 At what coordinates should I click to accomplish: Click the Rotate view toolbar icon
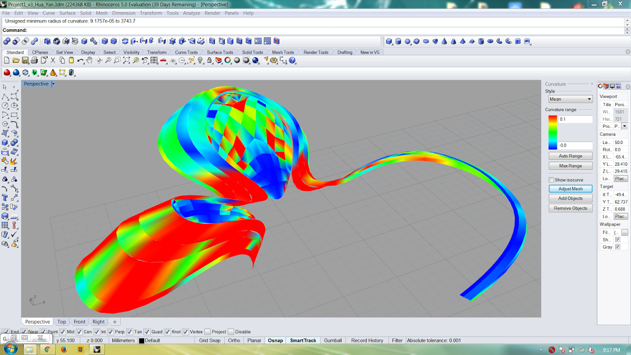(99, 60)
